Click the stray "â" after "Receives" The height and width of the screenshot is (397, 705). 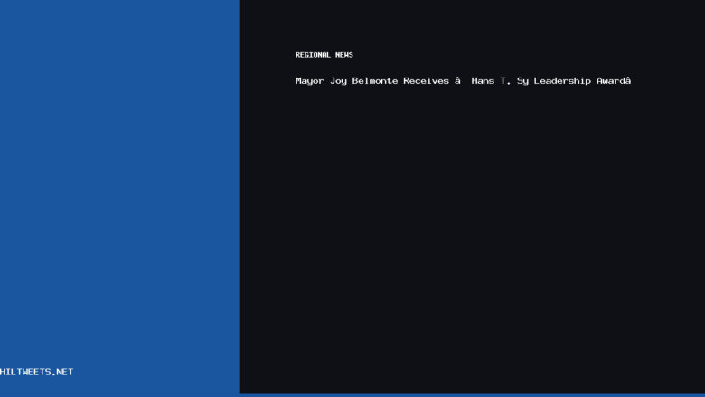point(457,81)
